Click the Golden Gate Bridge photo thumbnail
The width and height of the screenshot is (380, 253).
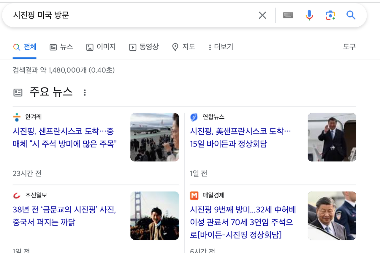(x=155, y=216)
